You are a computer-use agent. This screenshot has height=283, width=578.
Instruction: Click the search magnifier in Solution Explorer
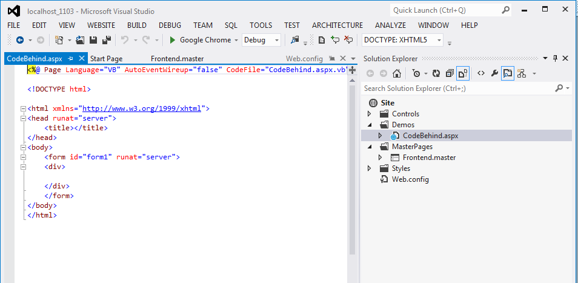(559, 88)
